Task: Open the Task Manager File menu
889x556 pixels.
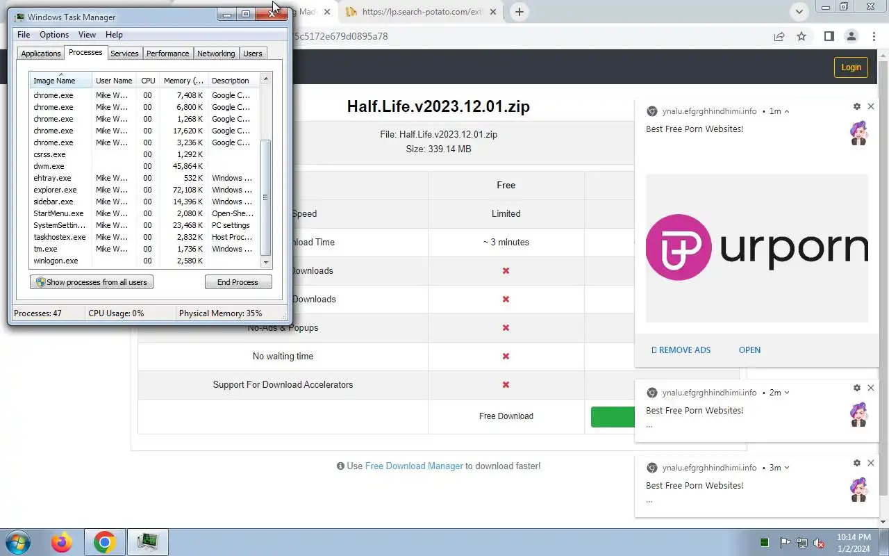Action: [24, 35]
